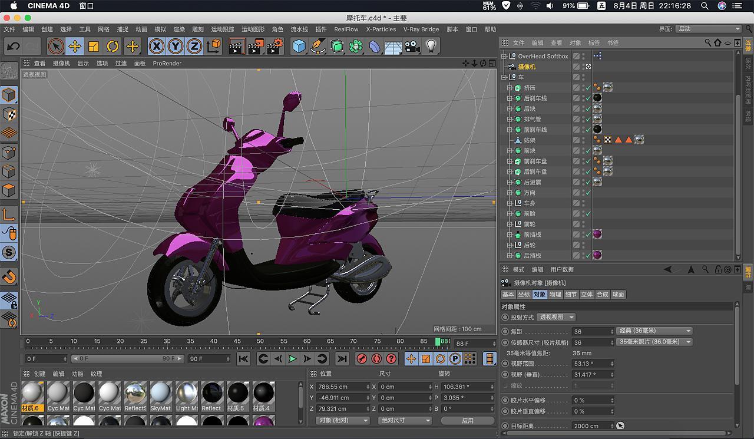The image size is (754, 439).
Task: Open the 界面 启动 layout dropdown
Action: coord(708,29)
